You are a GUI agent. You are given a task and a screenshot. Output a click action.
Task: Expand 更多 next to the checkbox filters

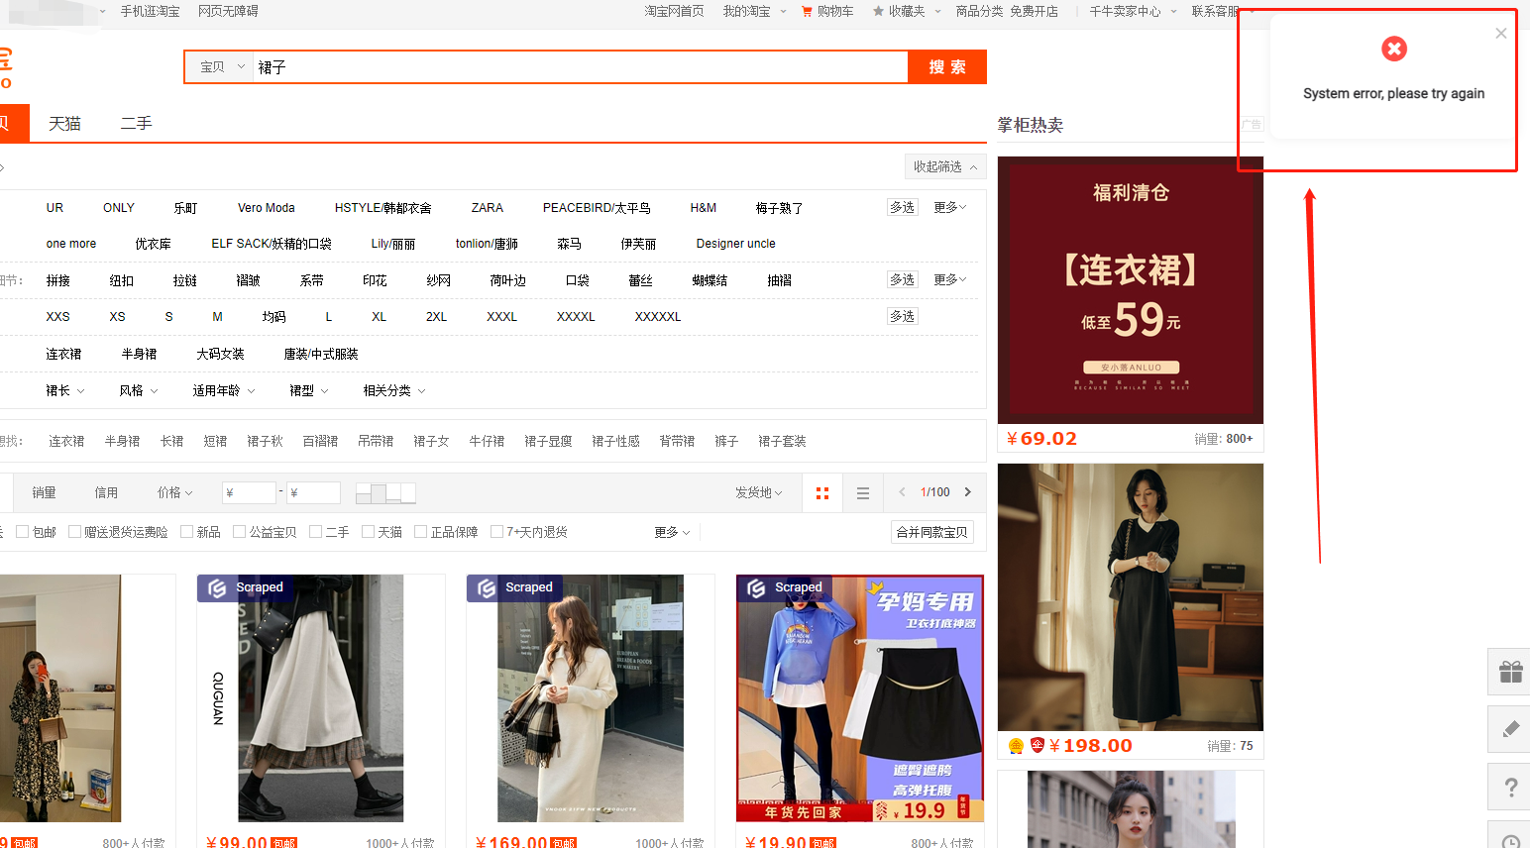[673, 532]
